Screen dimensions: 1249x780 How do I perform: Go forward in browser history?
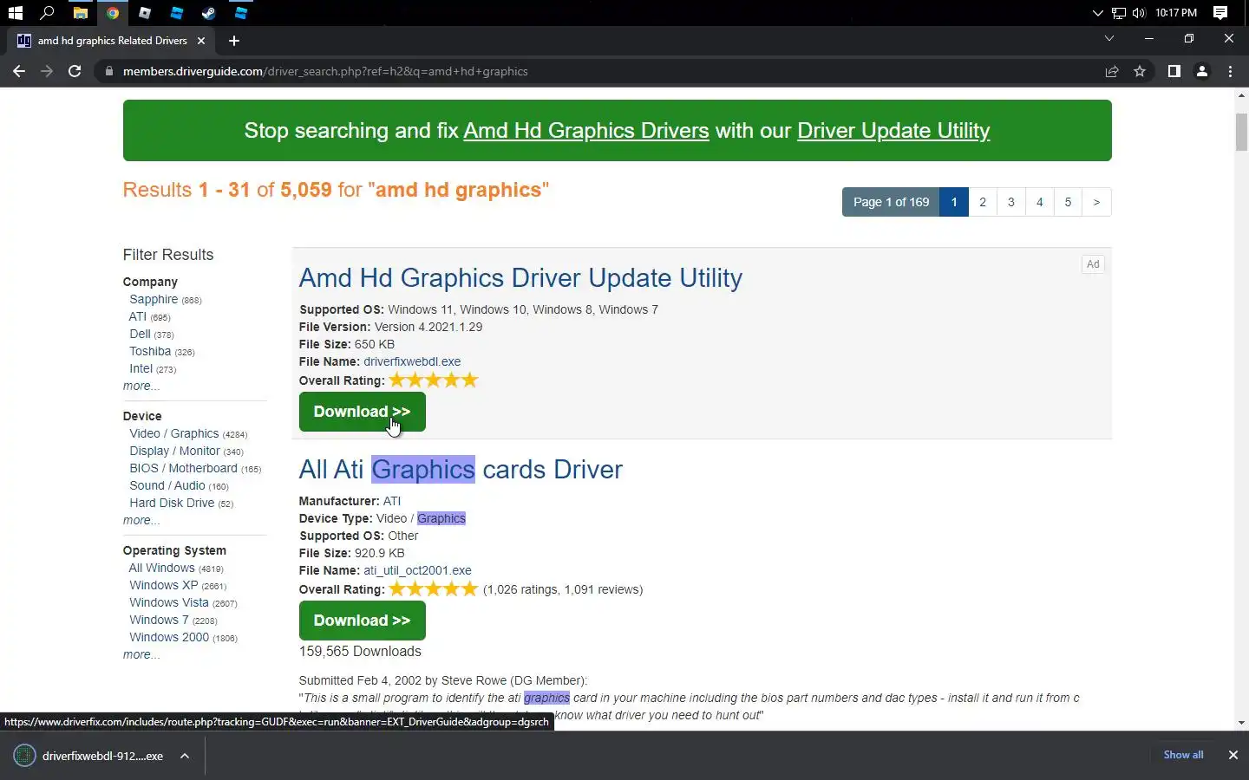tap(47, 71)
